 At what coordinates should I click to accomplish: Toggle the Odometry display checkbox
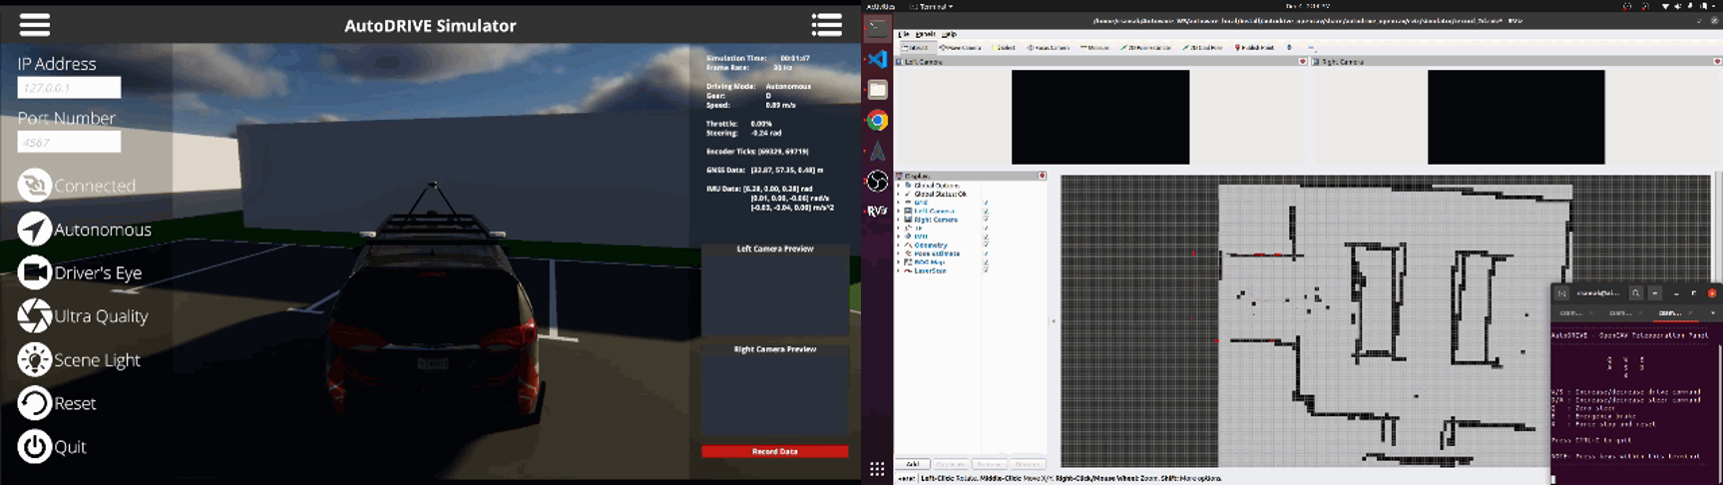pos(986,244)
